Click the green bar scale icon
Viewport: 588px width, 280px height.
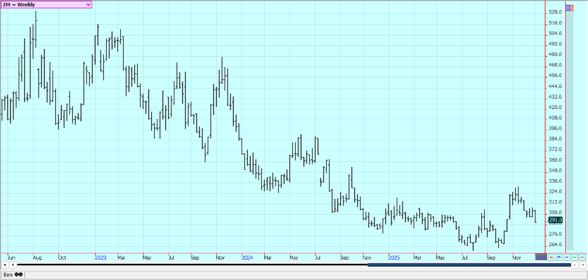574,257
